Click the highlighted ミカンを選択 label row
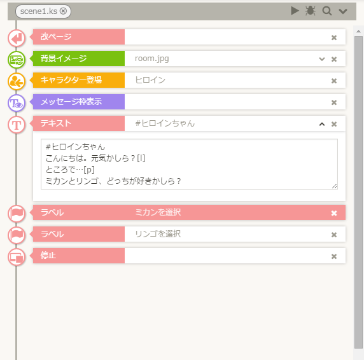Viewport: 364px width, 360px height. click(189, 212)
